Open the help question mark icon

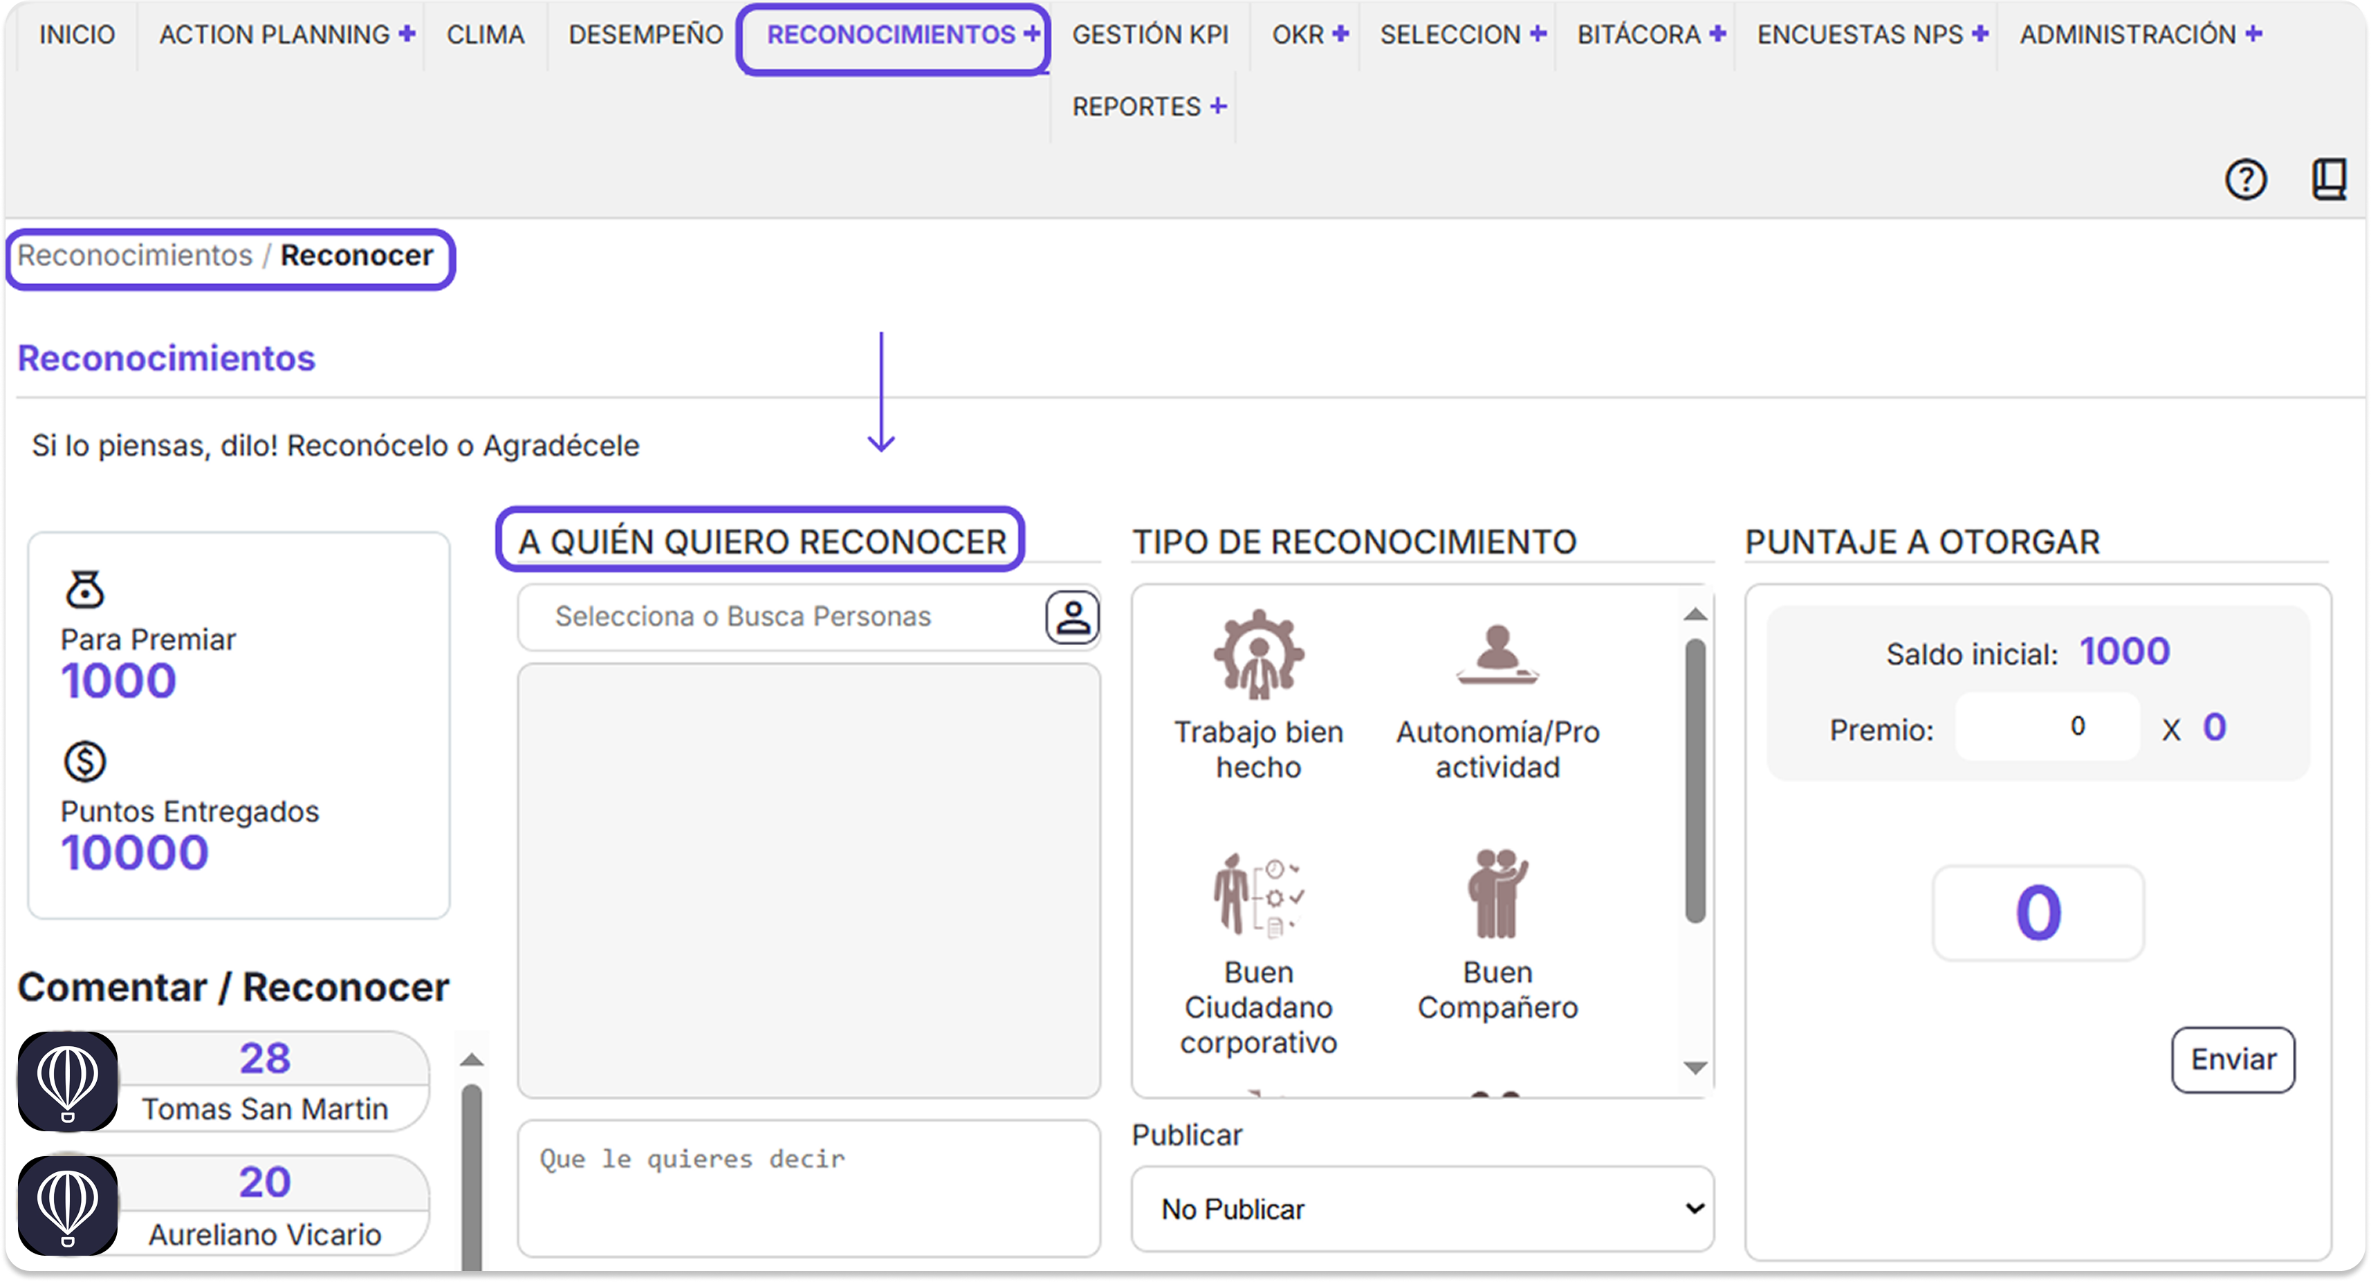[2247, 178]
